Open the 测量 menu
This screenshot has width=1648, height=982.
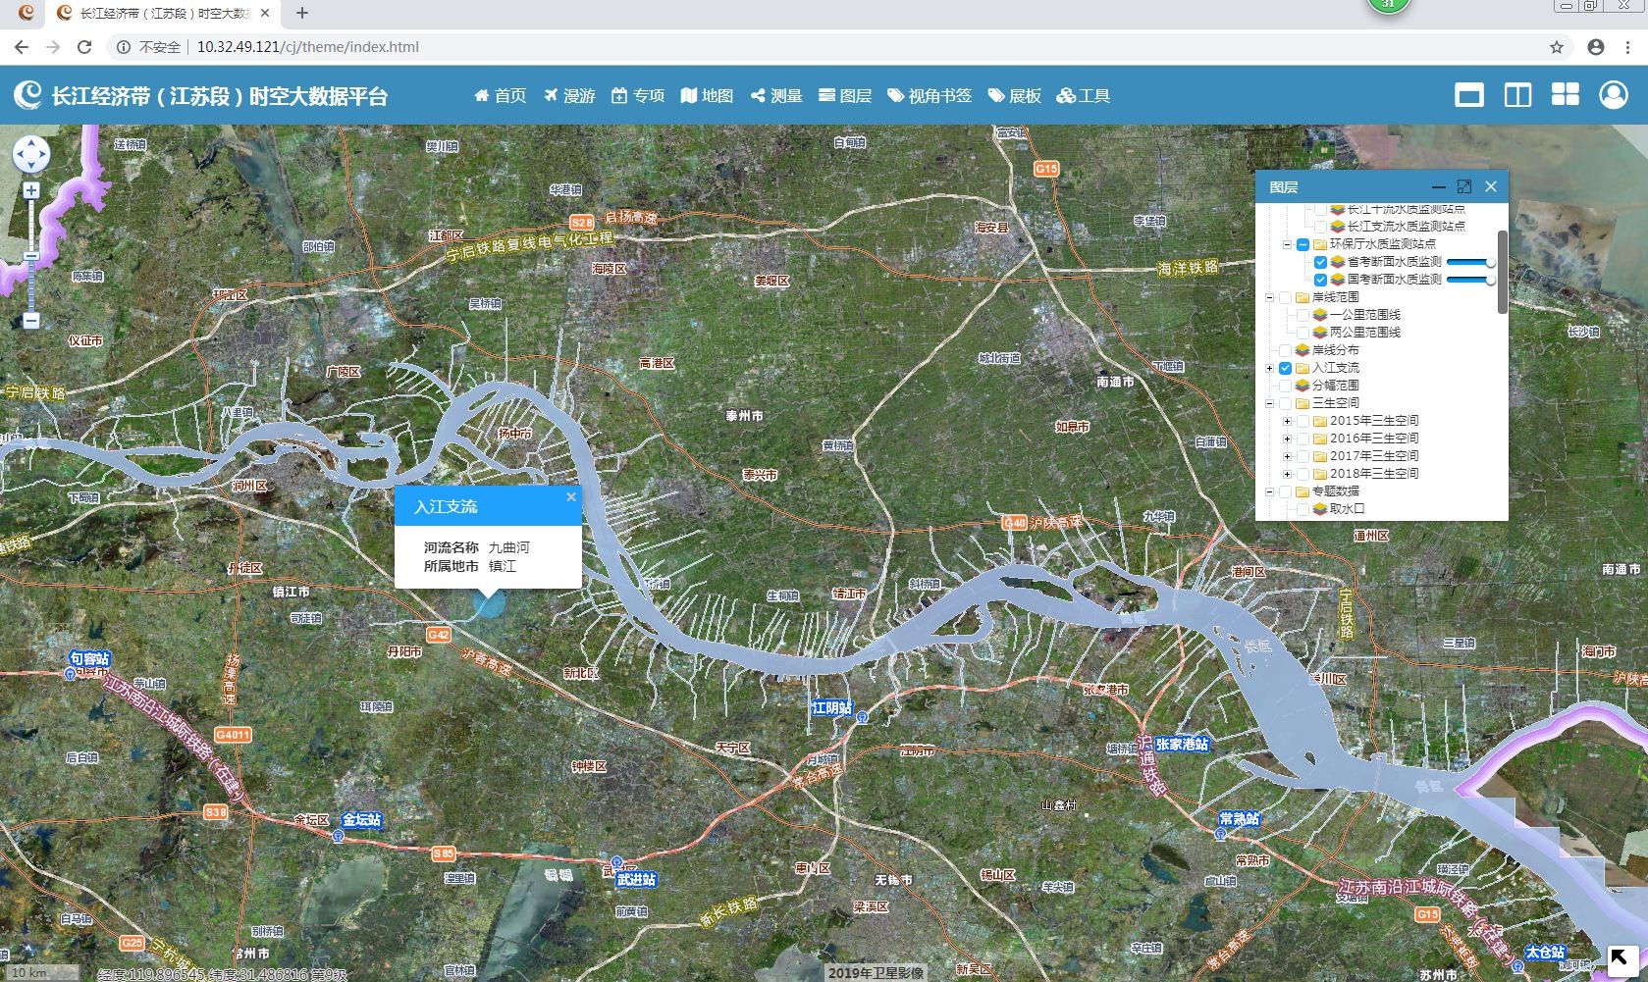pyautogui.click(x=776, y=95)
